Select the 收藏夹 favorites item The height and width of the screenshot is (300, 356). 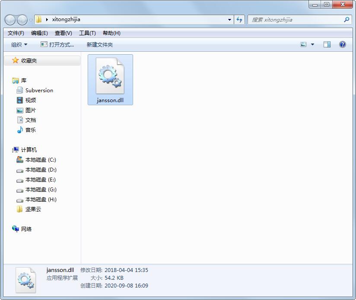pos(29,61)
